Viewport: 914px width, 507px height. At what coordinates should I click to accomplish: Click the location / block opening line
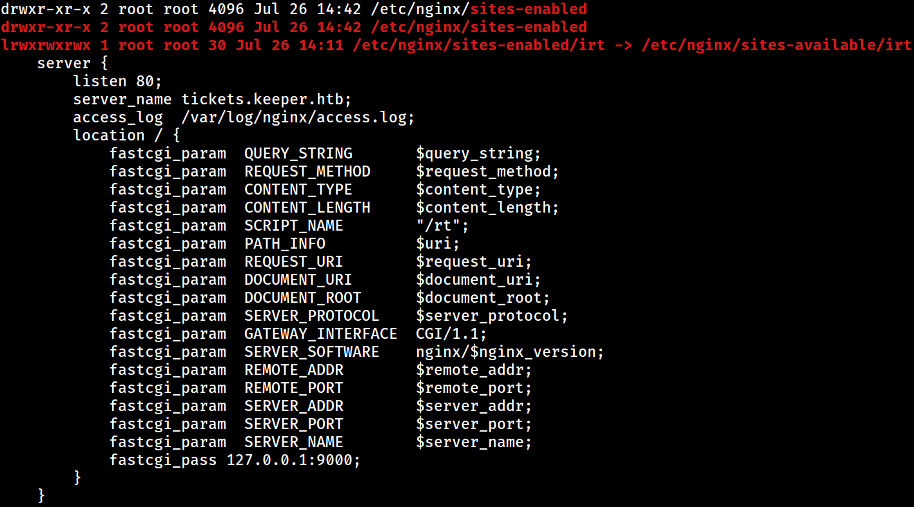click(126, 135)
